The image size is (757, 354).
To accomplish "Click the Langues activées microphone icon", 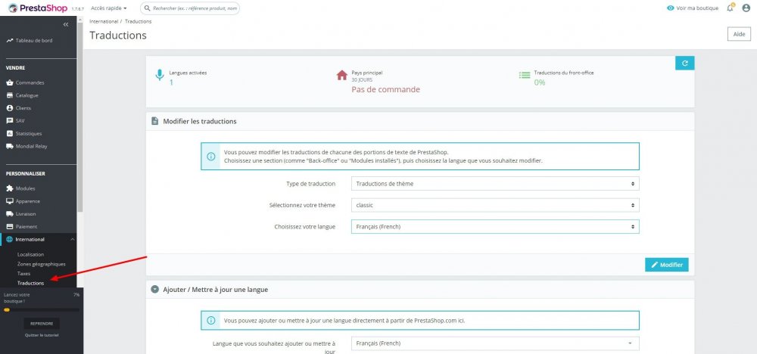I will [160, 76].
